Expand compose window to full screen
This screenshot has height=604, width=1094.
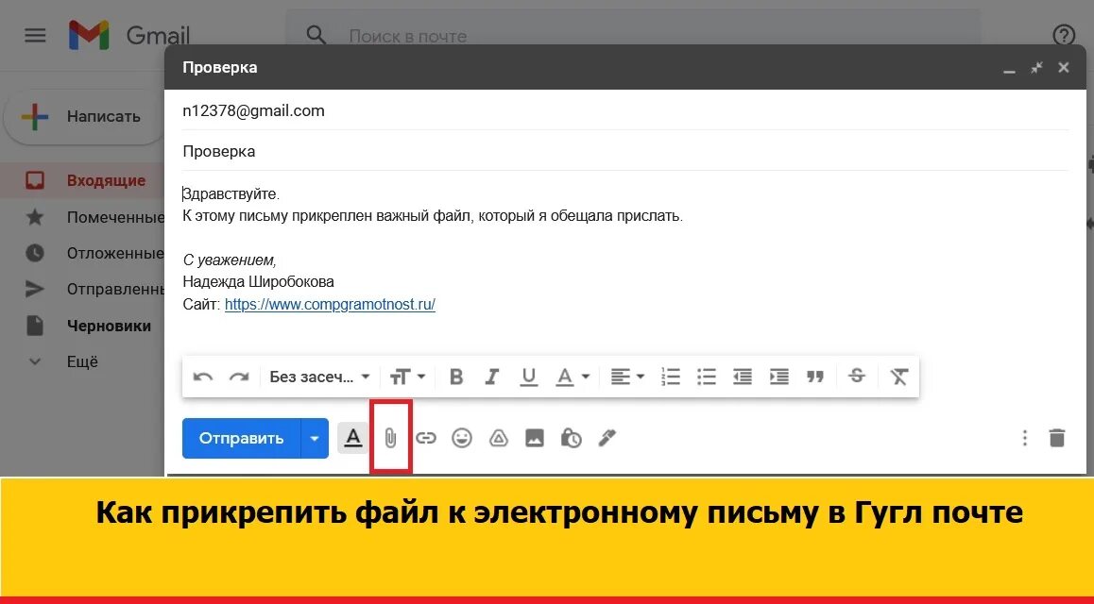1036,68
